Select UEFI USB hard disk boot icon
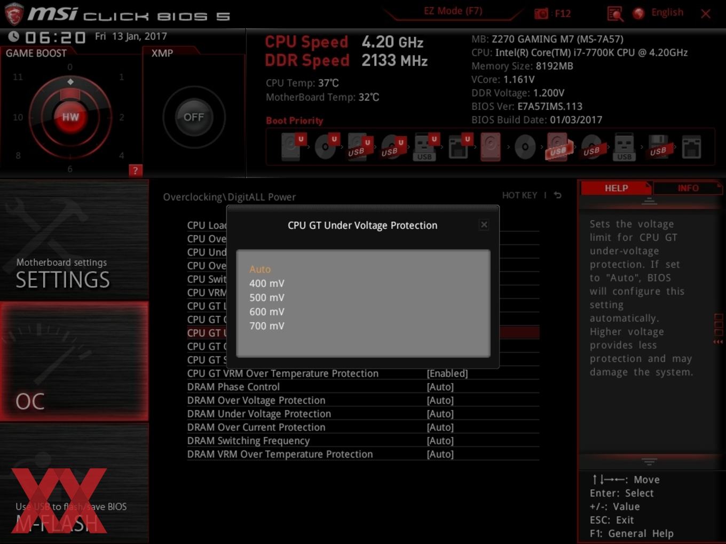Viewport: 726px width, 544px height. tap(359, 147)
